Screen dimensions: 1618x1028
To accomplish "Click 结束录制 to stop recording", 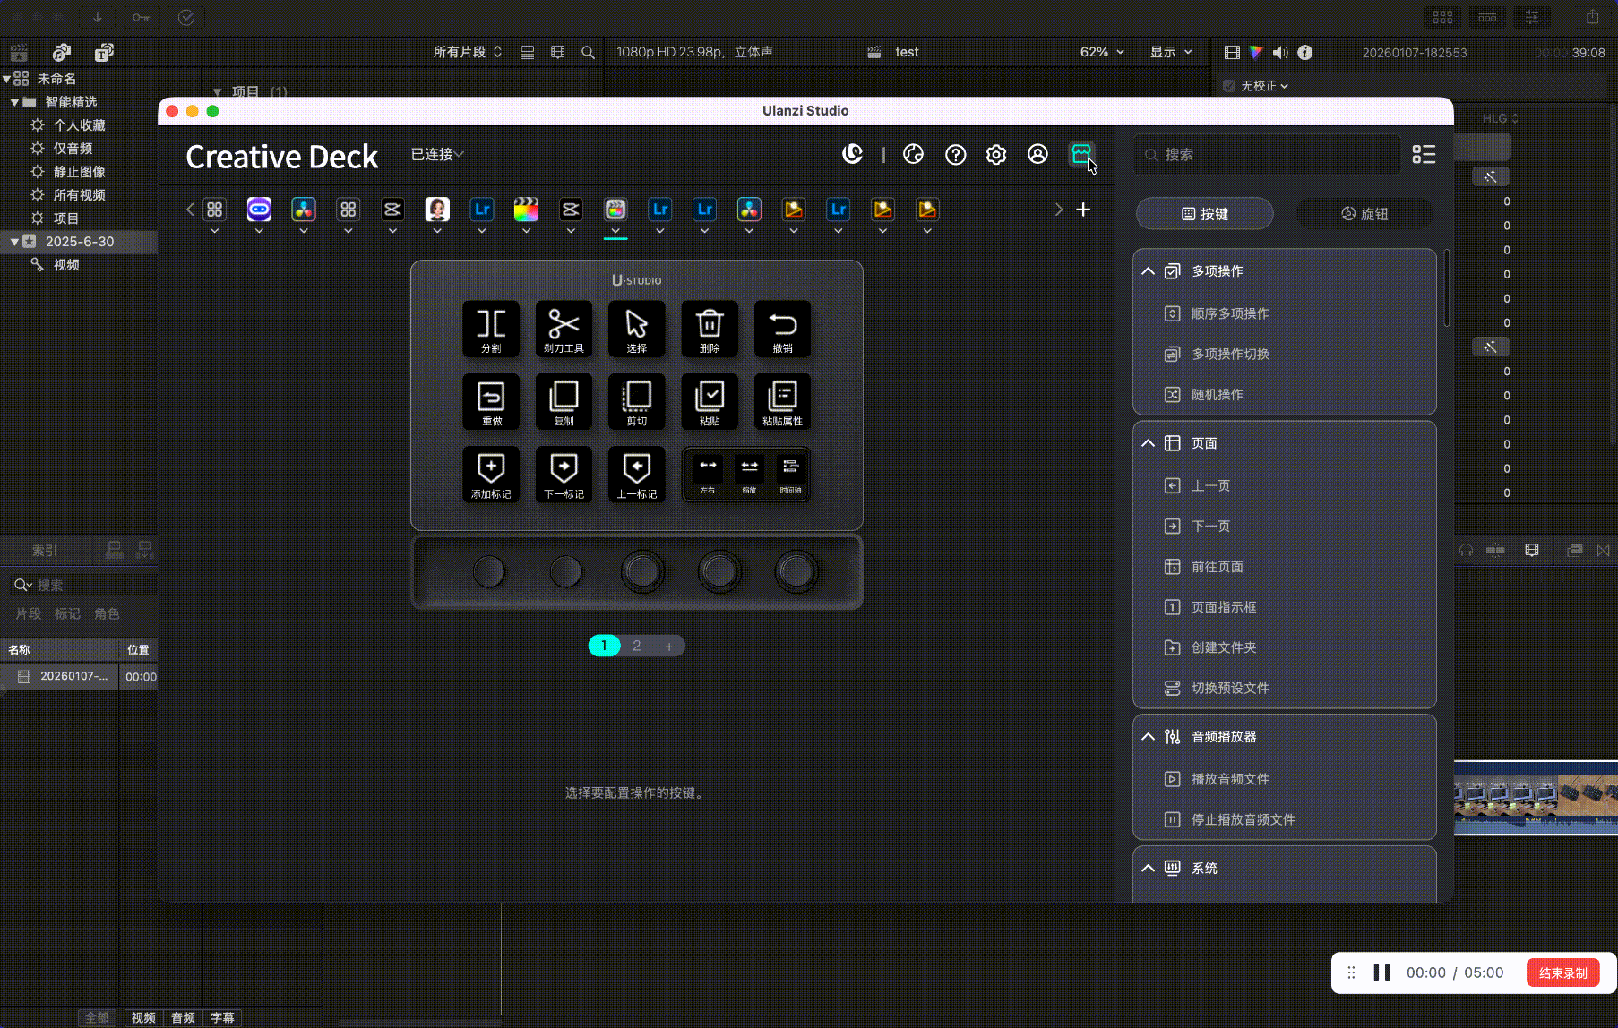I will tap(1562, 972).
